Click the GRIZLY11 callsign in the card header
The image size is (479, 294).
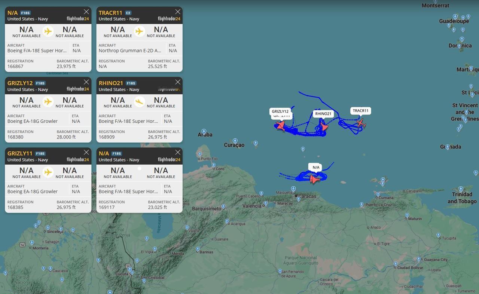(x=20, y=153)
